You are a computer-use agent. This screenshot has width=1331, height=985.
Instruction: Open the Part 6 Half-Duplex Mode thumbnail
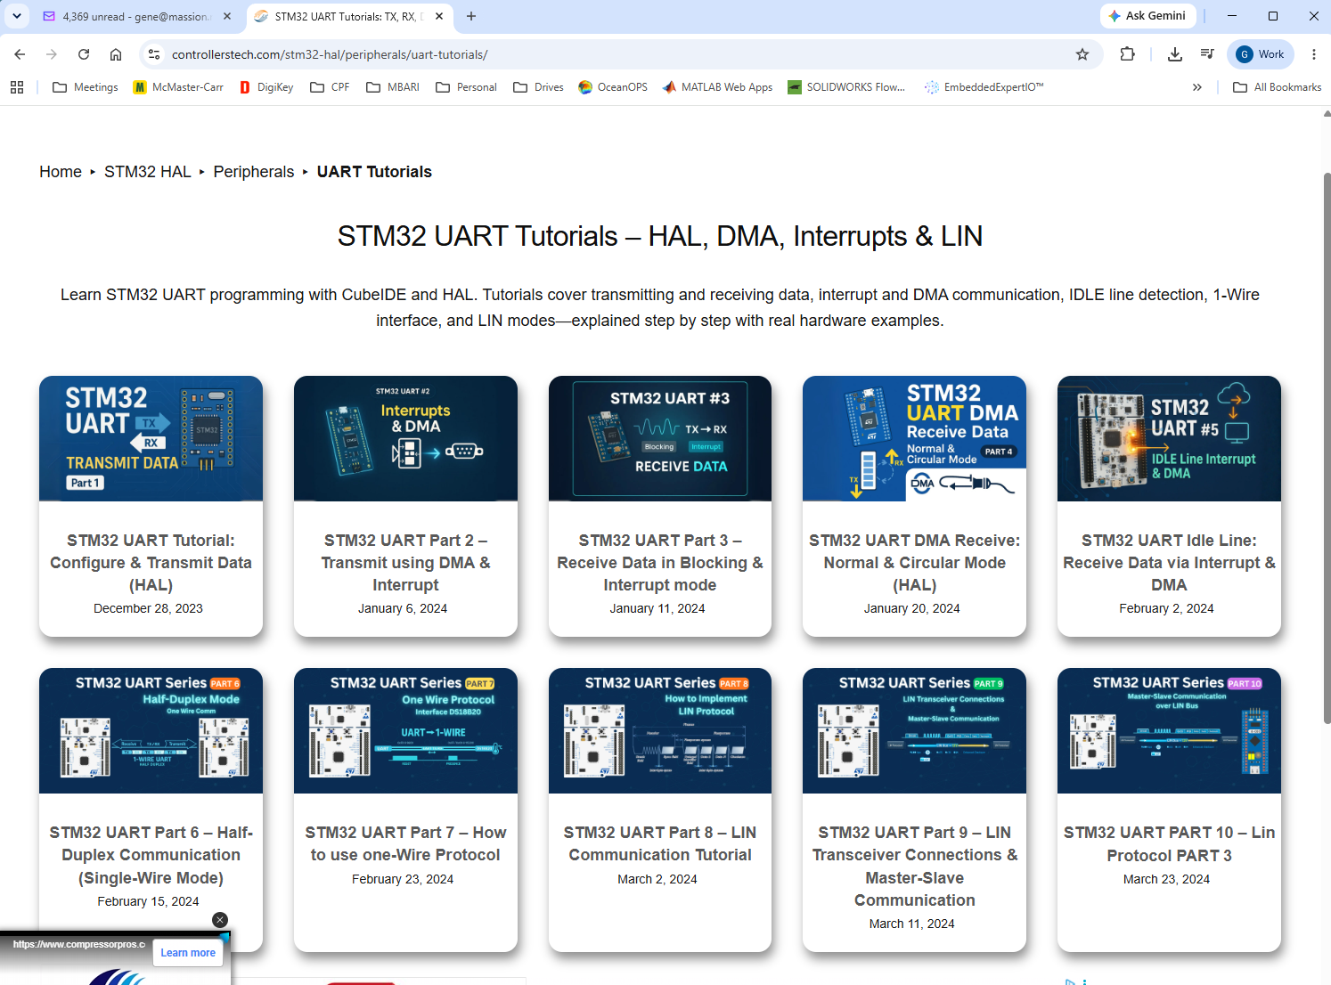[151, 730]
